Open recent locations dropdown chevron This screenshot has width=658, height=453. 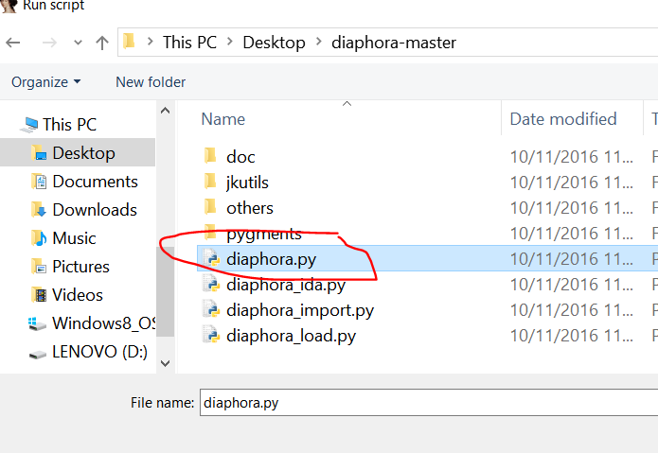click(x=78, y=43)
